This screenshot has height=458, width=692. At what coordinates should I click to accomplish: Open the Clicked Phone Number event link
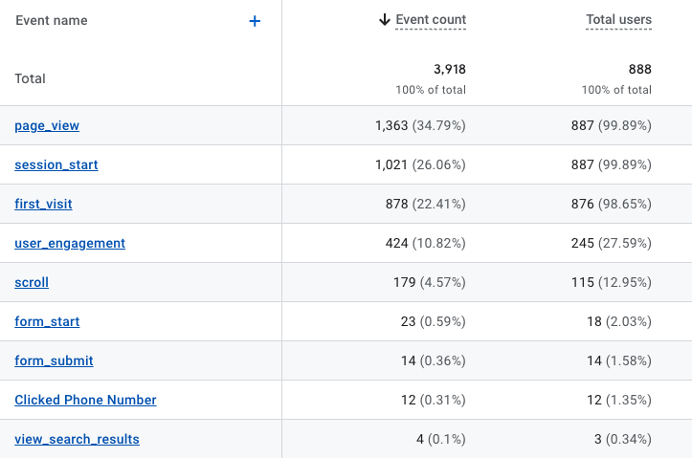click(85, 401)
